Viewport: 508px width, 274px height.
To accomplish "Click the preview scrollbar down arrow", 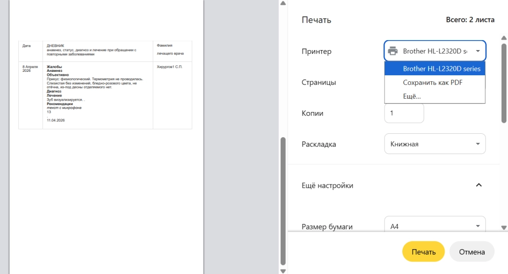I will (283, 271).
